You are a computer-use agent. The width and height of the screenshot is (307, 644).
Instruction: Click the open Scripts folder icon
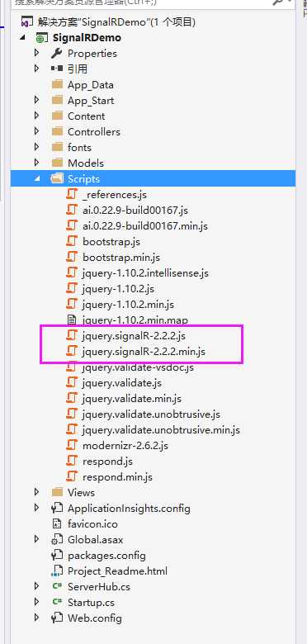57,178
